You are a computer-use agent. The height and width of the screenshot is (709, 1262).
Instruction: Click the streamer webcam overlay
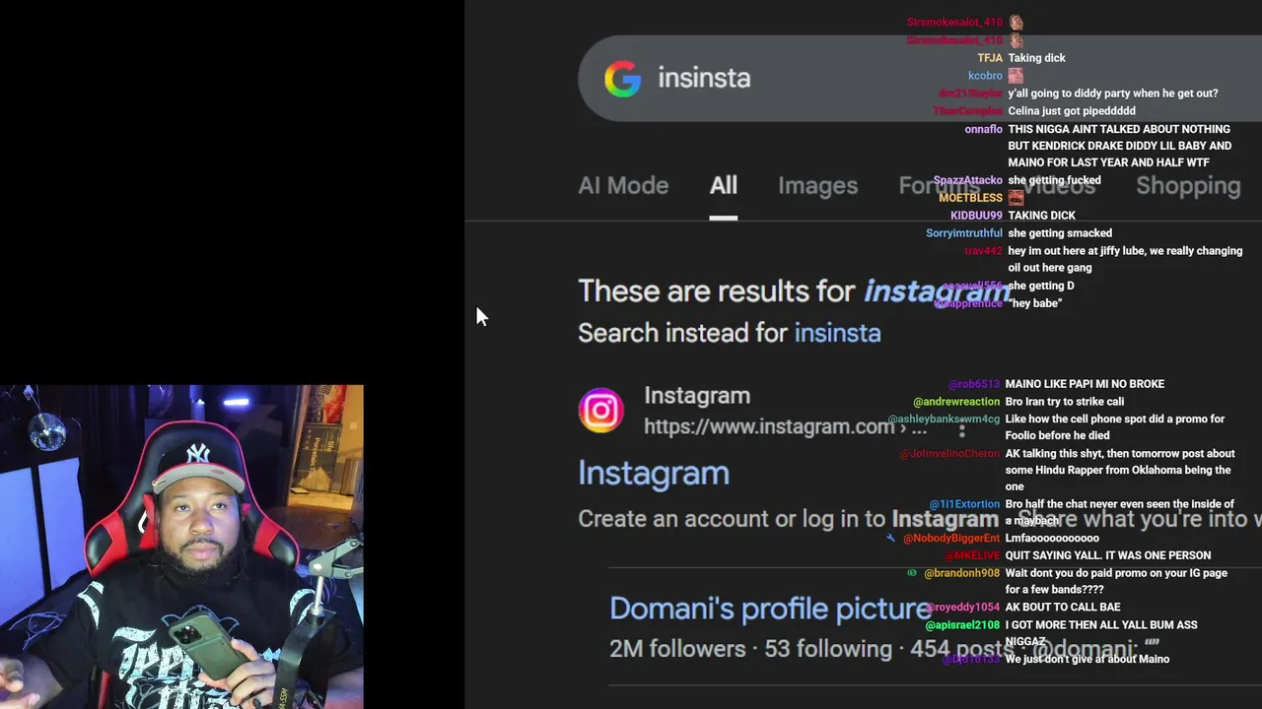181,547
